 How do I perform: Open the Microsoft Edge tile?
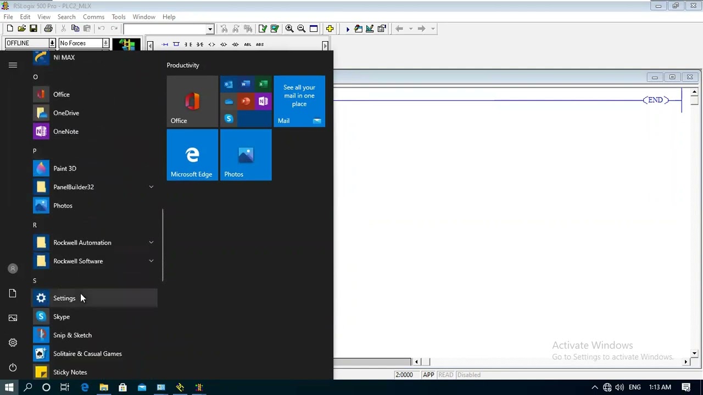(192, 155)
